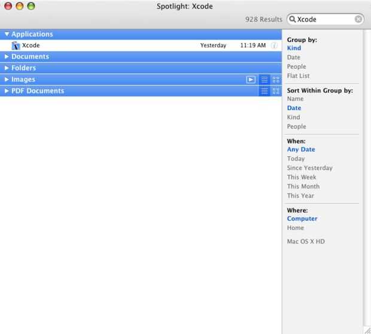The image size is (371, 334).
Task: Search location Home
Action: point(295,228)
